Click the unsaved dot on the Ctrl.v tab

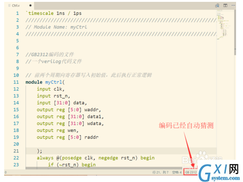(x=31, y=6)
